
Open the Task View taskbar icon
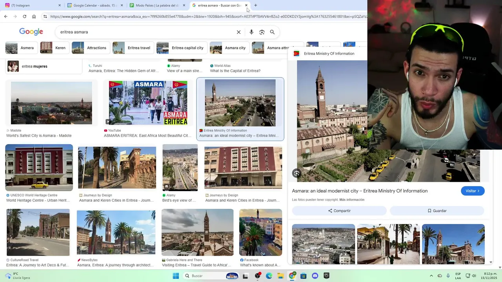point(245,276)
